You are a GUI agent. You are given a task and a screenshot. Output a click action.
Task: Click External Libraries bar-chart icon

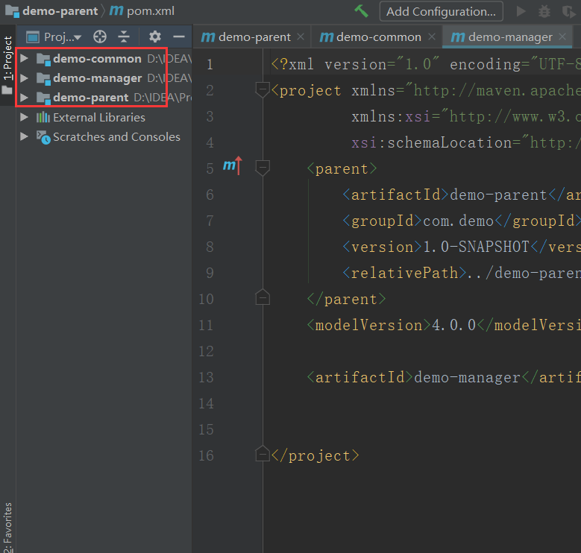point(43,117)
